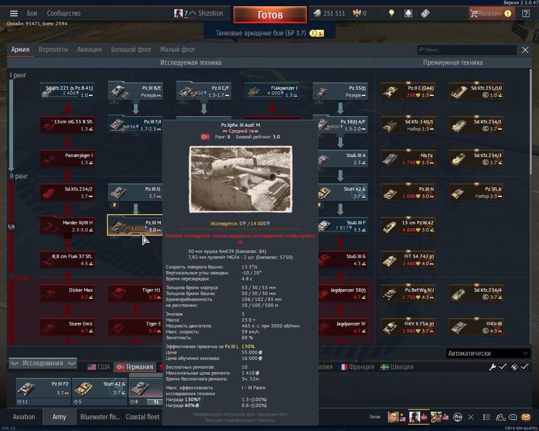Select the Tiger H1 vehicle card
The height and width of the screenshot is (431, 539).
click(135, 293)
